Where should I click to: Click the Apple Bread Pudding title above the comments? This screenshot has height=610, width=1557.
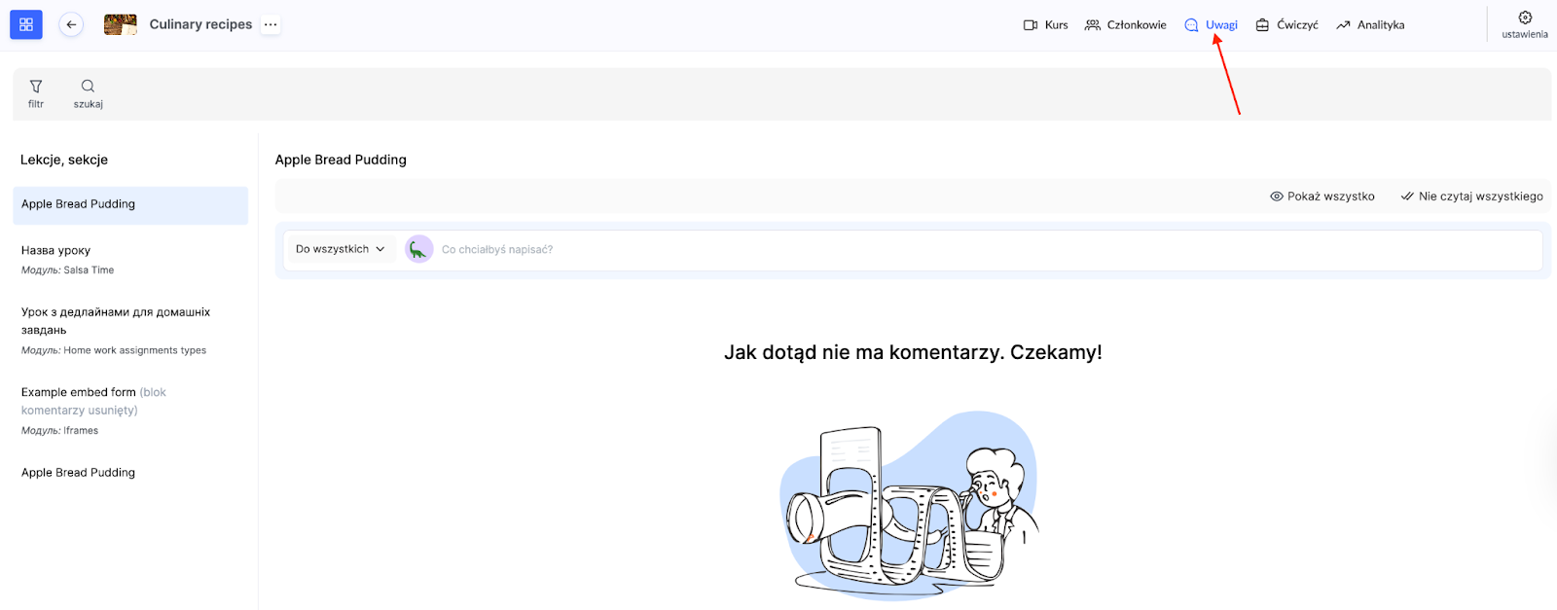point(341,160)
